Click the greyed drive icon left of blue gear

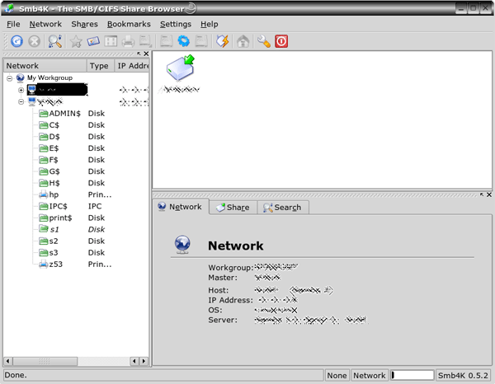pos(167,41)
